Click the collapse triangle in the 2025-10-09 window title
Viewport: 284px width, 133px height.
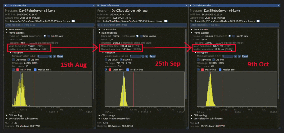coord(191,5)
